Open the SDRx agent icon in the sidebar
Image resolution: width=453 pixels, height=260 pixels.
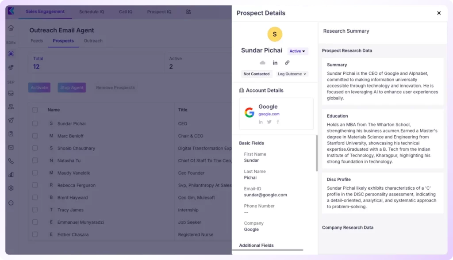tap(11, 54)
